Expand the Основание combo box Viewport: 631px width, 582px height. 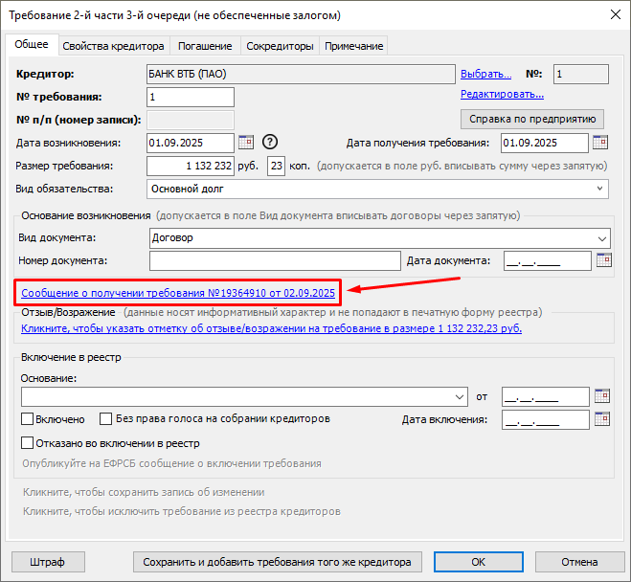[x=461, y=396]
